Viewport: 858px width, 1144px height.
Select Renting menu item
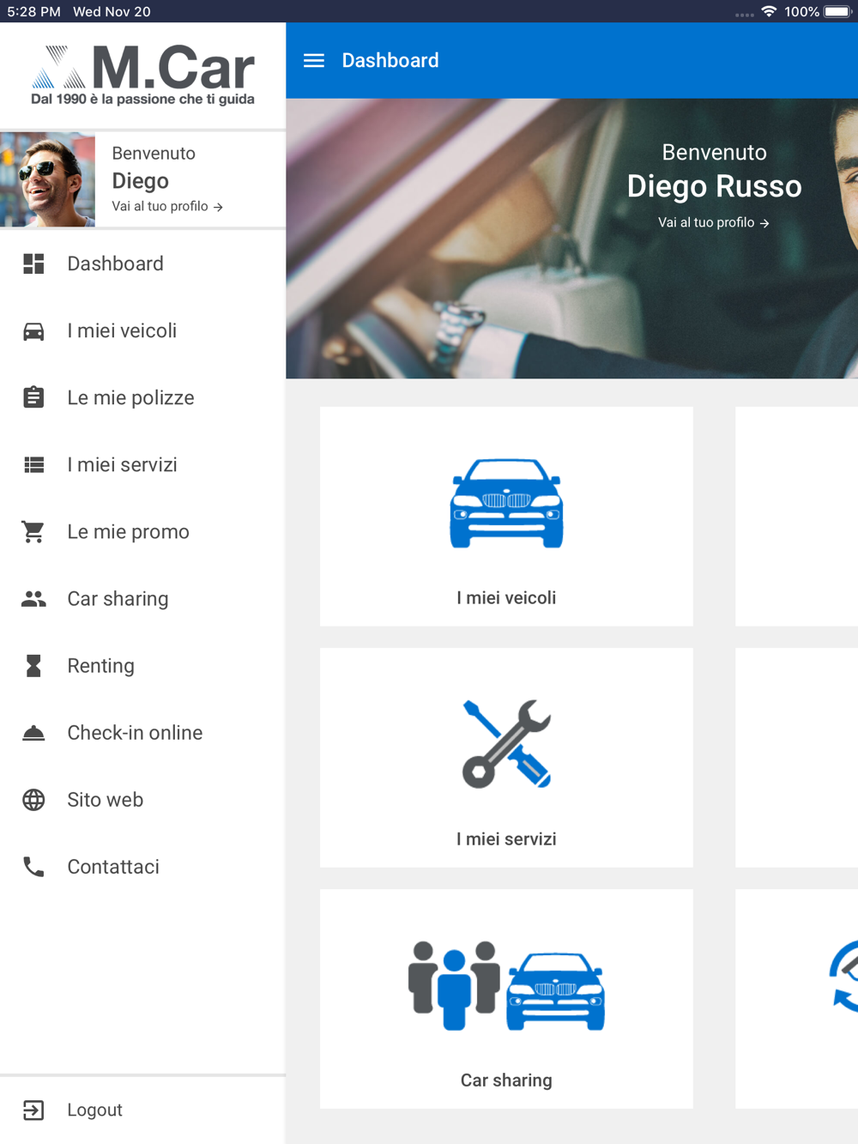[142, 665]
